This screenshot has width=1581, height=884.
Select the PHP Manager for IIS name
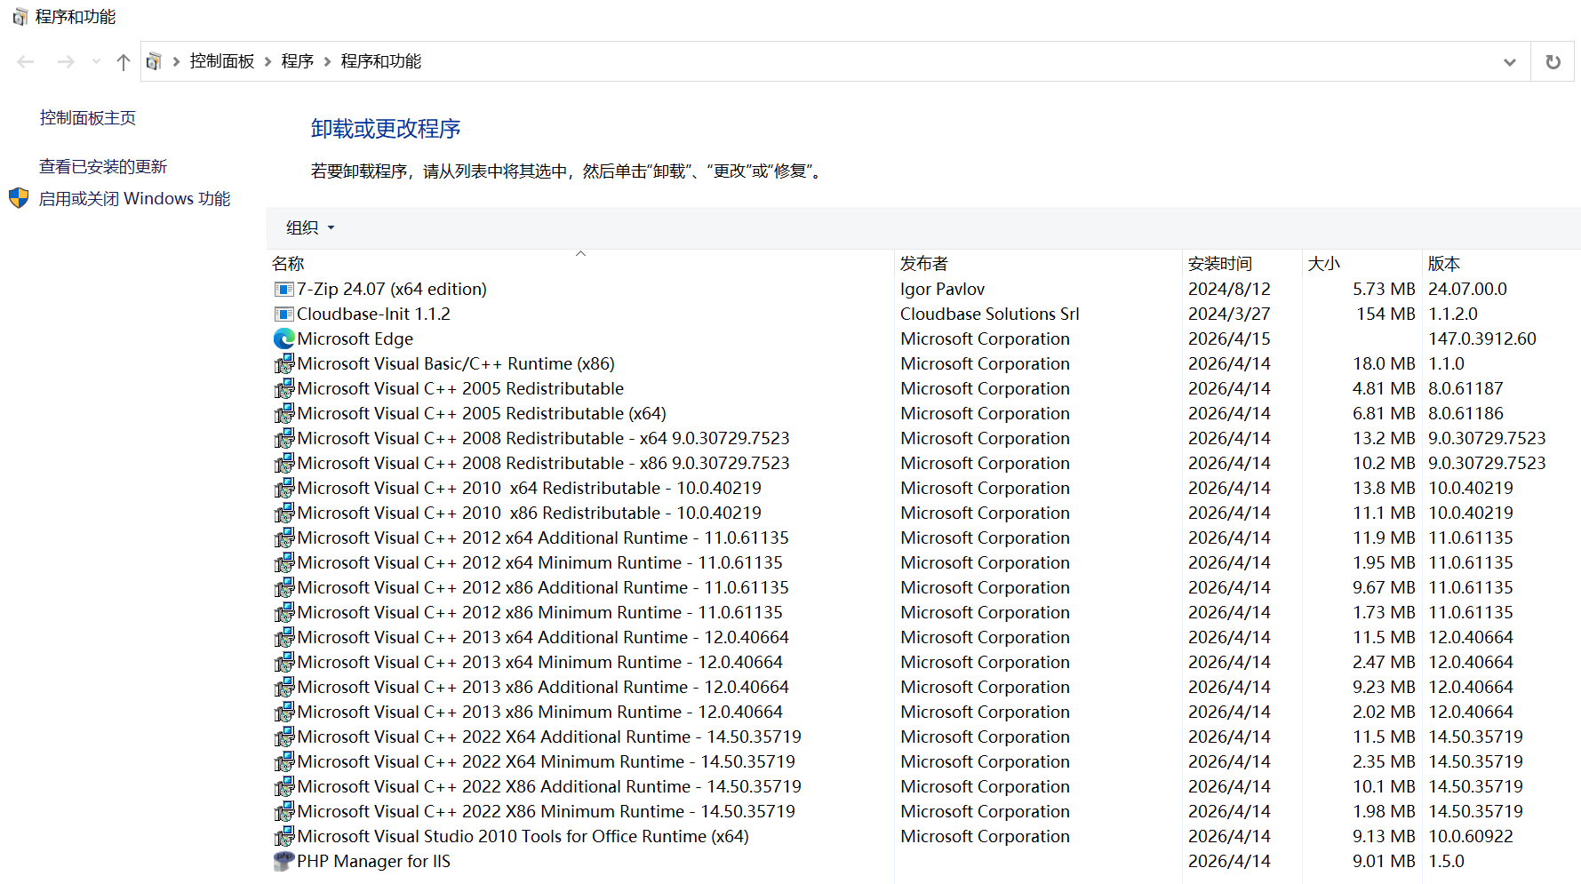click(373, 862)
